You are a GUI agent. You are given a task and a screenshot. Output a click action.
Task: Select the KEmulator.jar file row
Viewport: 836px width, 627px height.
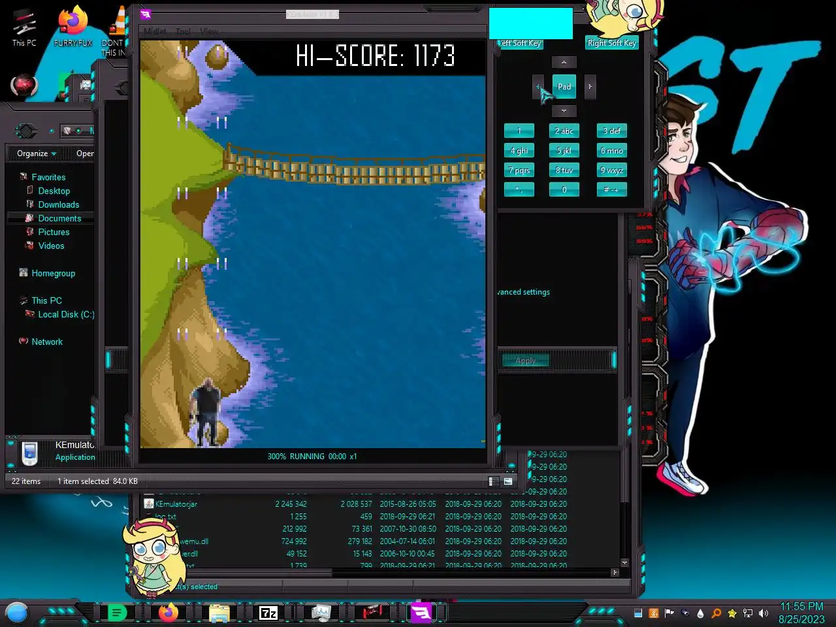click(356, 504)
